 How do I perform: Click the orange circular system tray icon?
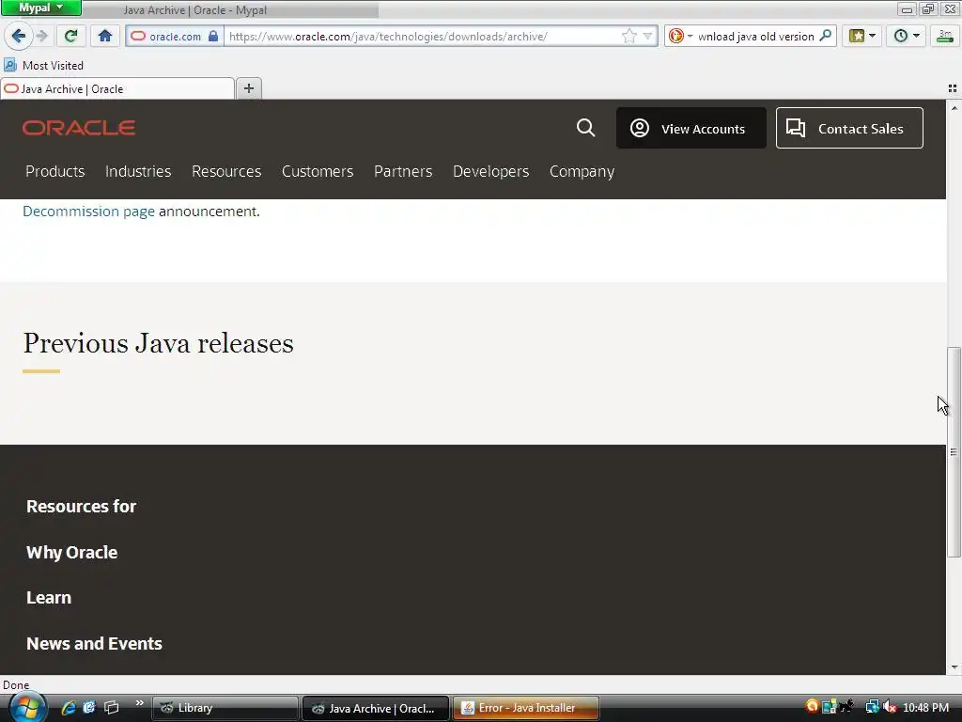click(813, 707)
